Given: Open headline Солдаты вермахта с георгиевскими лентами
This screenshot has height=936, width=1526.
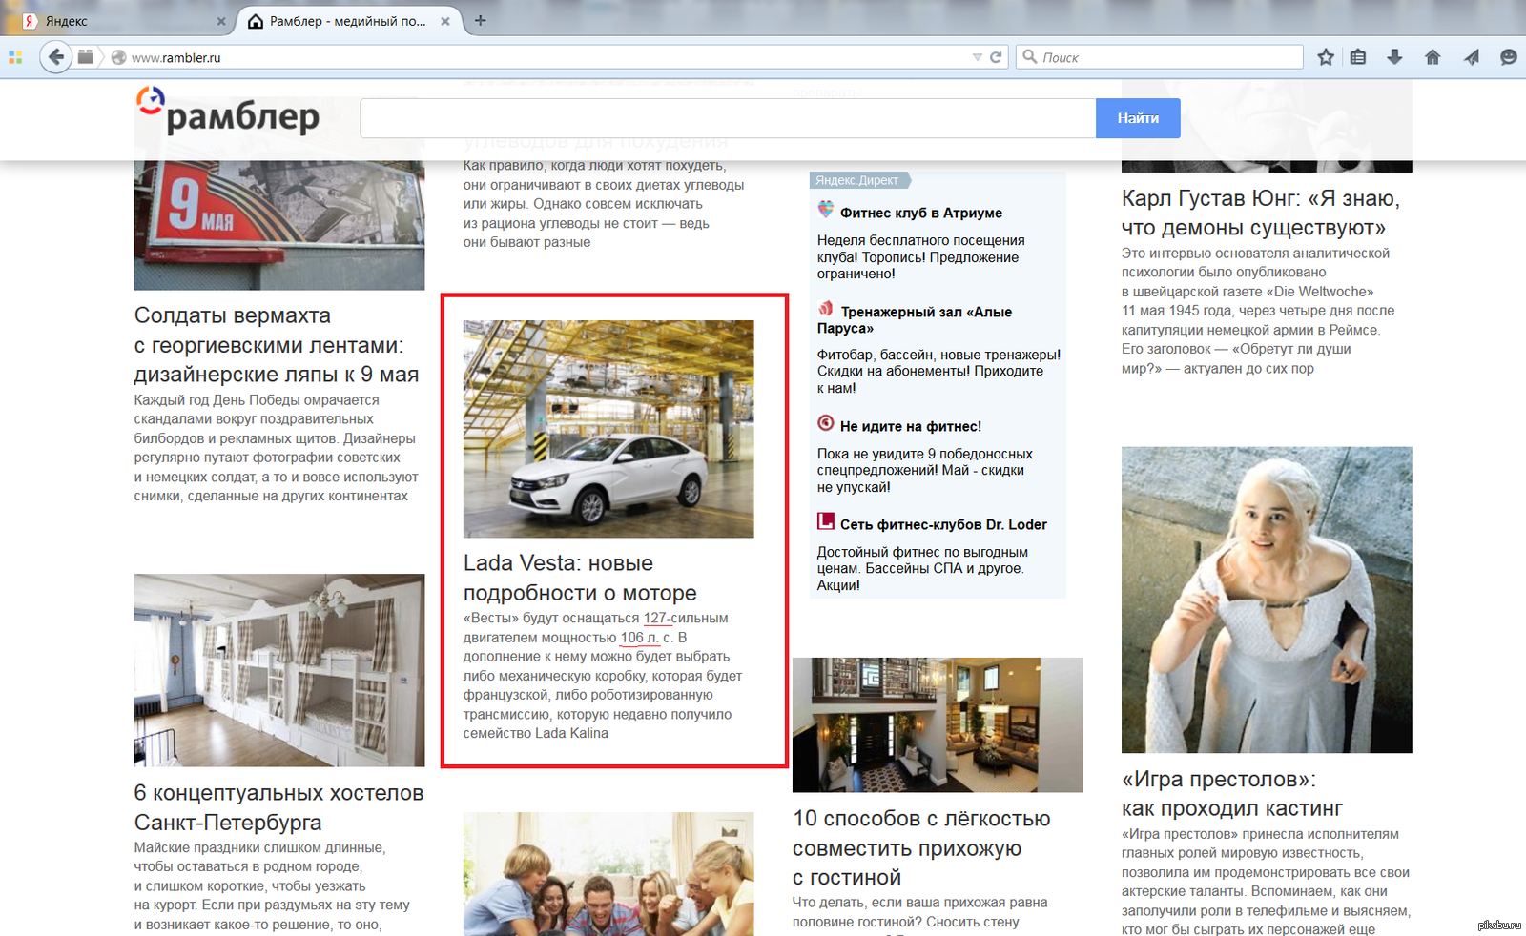Looking at the screenshot, I should coord(277,345).
